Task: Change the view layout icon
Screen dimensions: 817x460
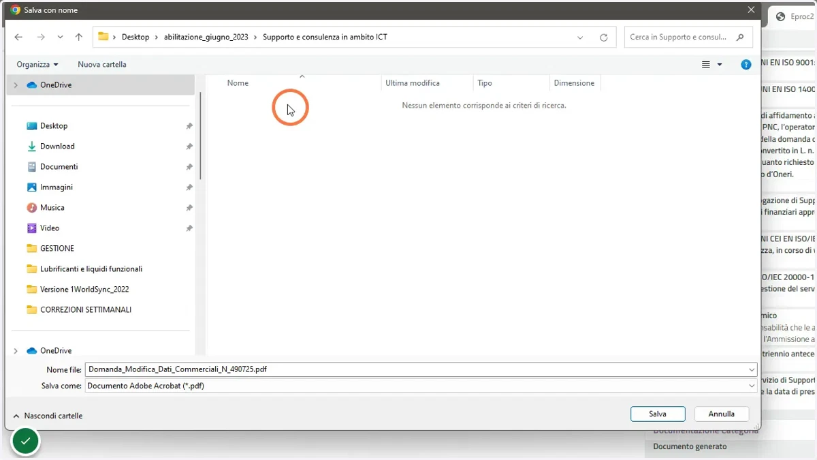Action: (706, 65)
